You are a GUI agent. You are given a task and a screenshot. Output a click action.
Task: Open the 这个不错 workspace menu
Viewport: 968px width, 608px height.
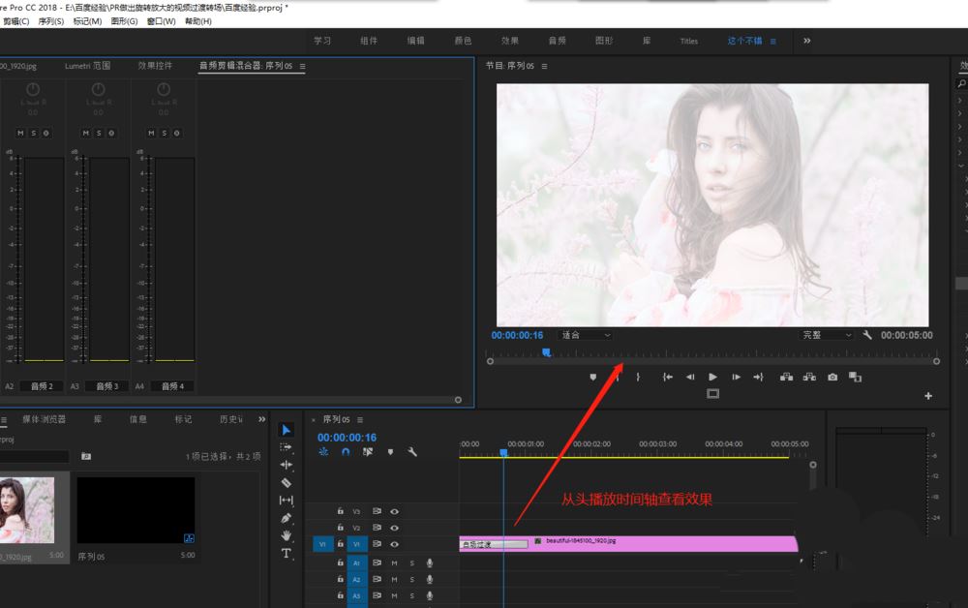click(772, 42)
